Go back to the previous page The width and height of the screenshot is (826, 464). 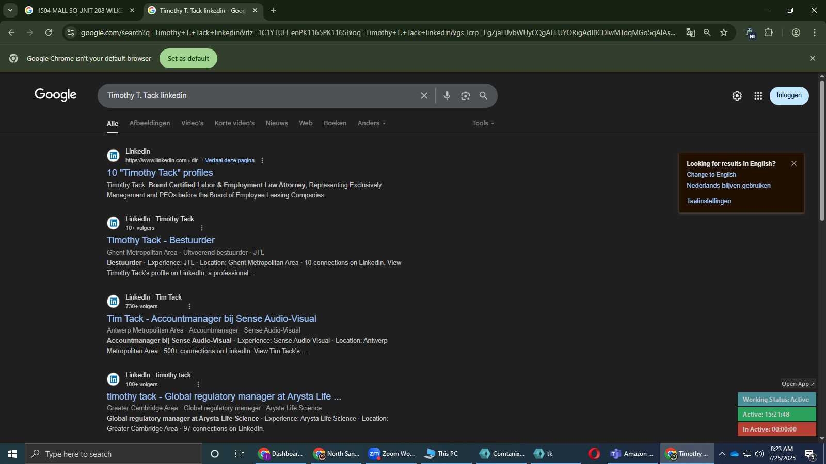11,32
